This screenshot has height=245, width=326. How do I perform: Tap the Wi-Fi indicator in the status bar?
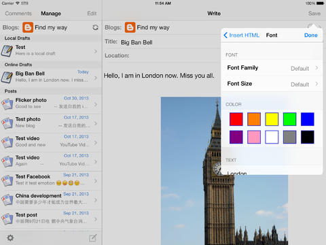tap(18, 3)
